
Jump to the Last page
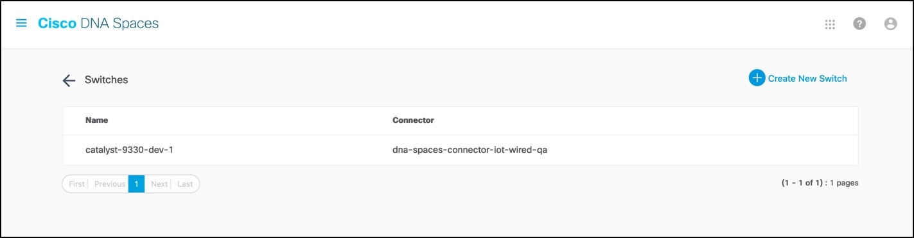tap(185, 184)
